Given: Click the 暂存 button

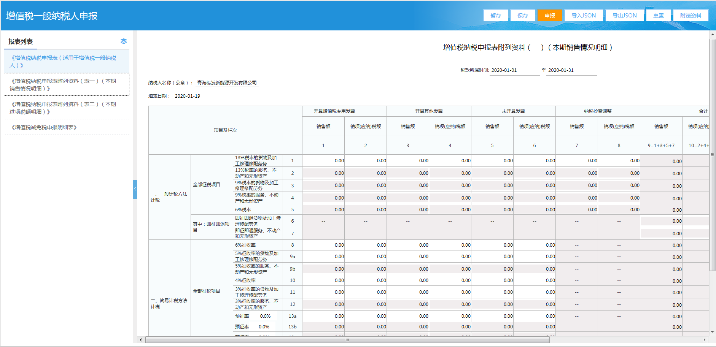Looking at the screenshot, I should click(x=496, y=16).
